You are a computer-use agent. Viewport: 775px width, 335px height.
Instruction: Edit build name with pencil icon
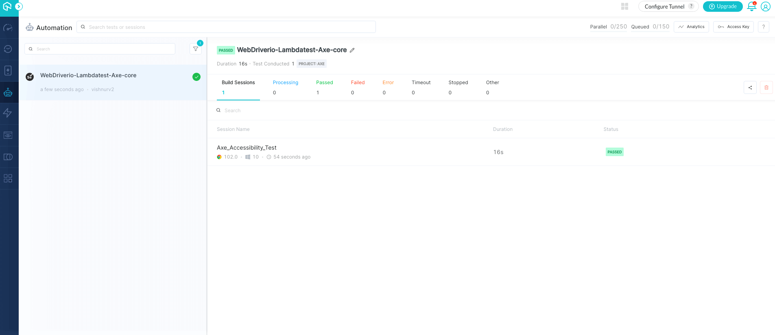[352, 50]
